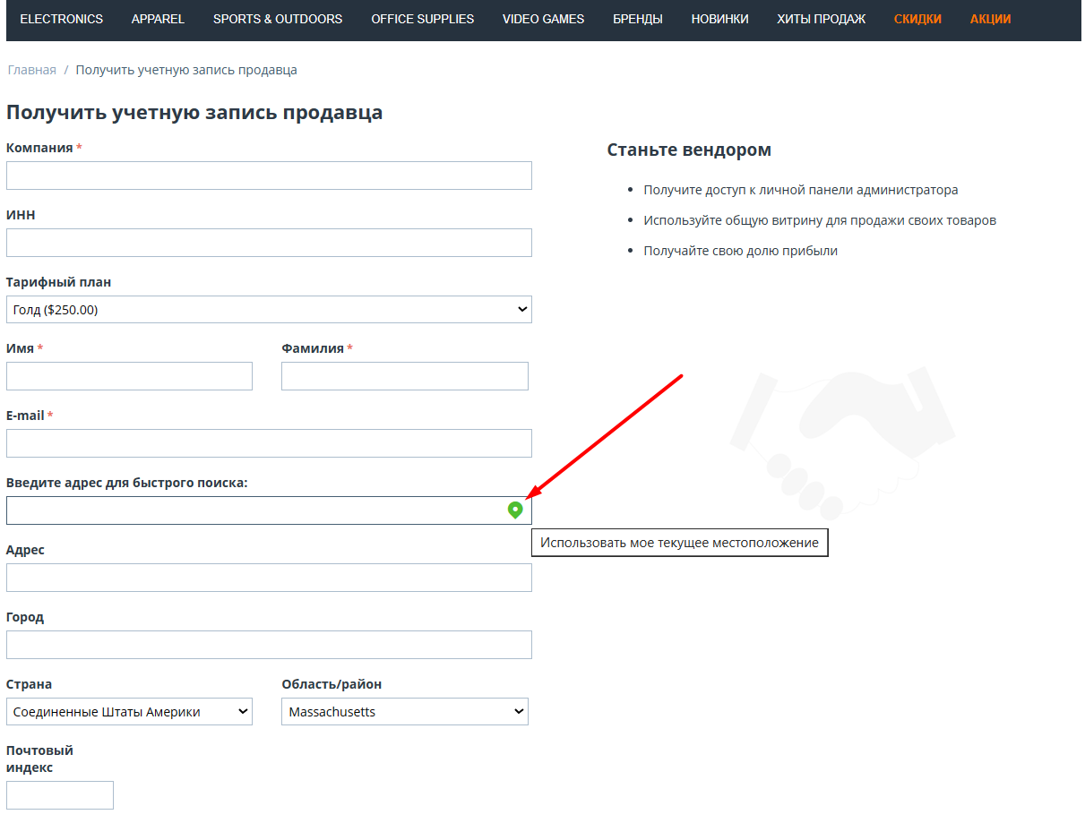Focus the Адрес input field
Viewport: 1085px width, 823px height.
coord(269,578)
